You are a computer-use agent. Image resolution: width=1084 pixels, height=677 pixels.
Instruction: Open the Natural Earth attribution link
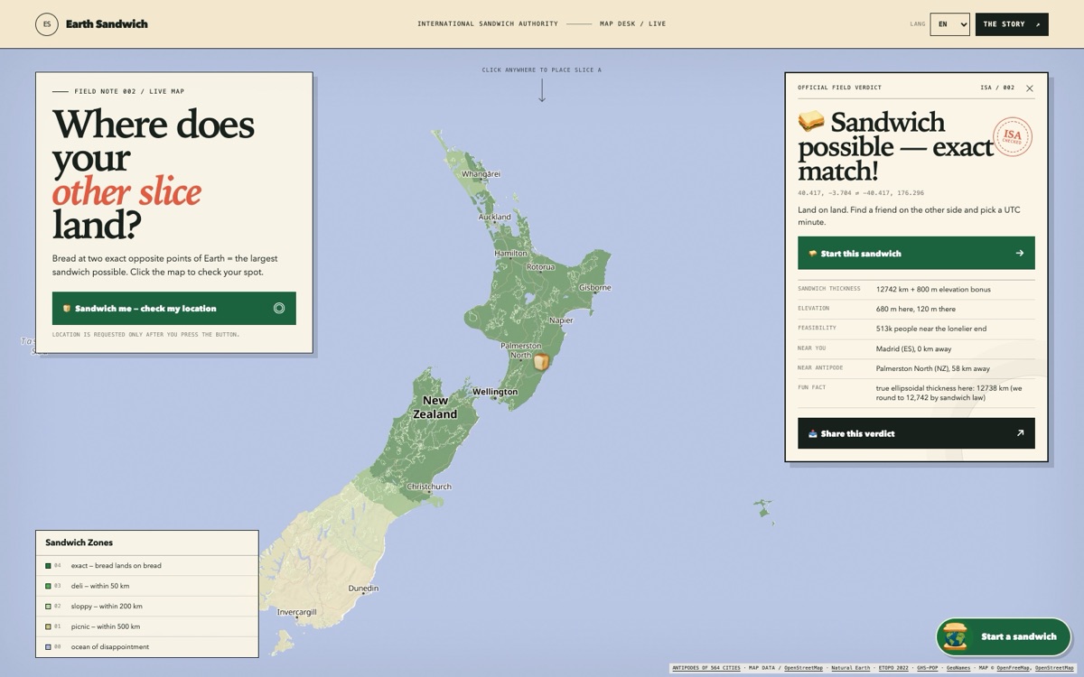850,668
